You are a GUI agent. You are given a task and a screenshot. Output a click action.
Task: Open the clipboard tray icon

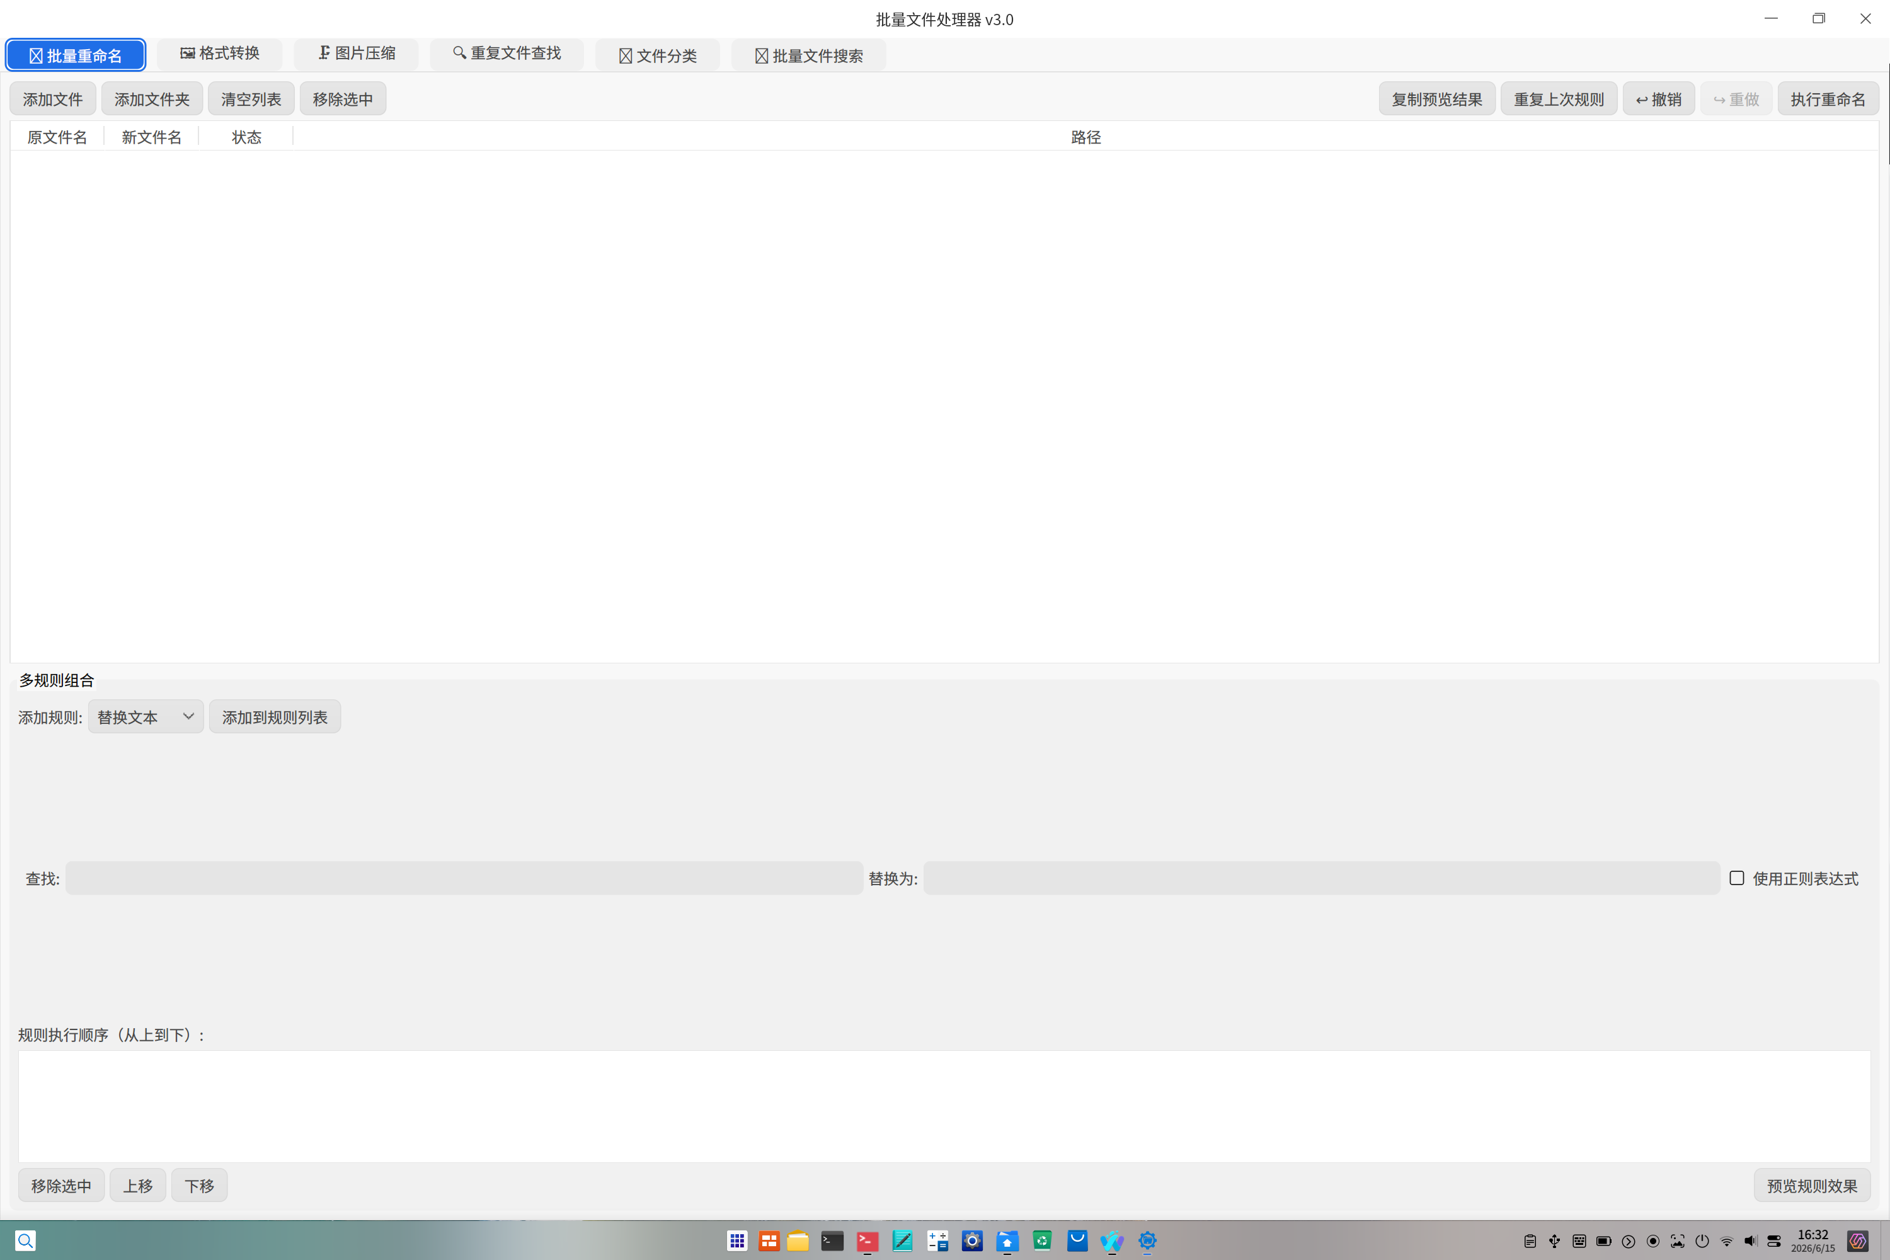pos(1530,1242)
